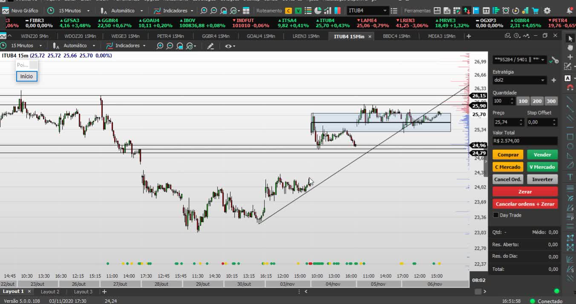
Task: Select the rectangle drawing tool
Action: point(570,137)
